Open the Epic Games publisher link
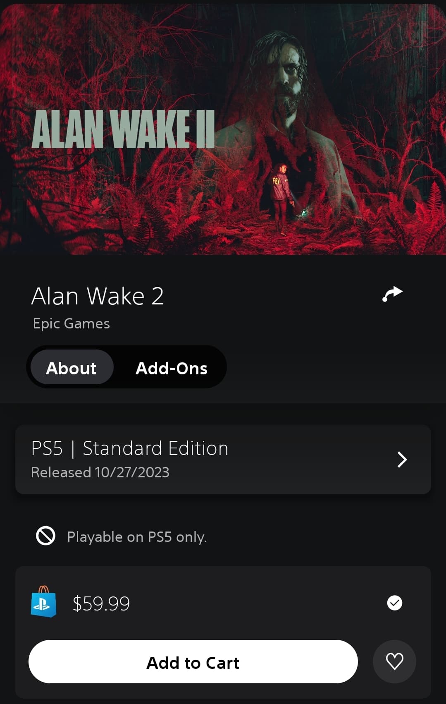This screenshot has height=704, width=446. 71,323
